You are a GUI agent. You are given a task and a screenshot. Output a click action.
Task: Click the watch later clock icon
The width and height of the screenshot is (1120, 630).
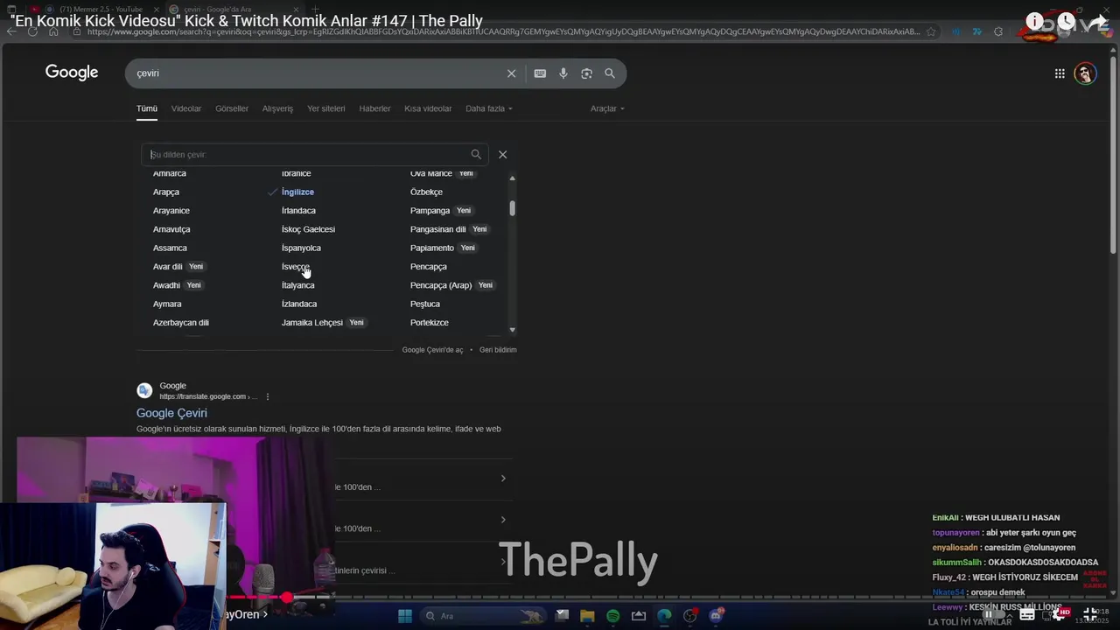click(x=1066, y=21)
